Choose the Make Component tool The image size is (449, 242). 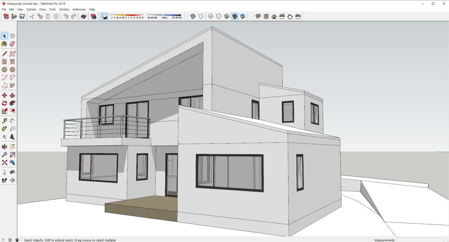(x=12, y=36)
